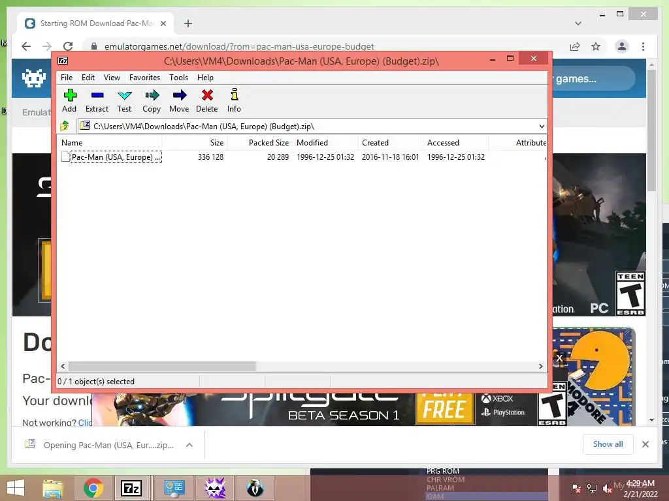Click the network icon in system tray
669x501 pixels.
pyautogui.click(x=592, y=489)
